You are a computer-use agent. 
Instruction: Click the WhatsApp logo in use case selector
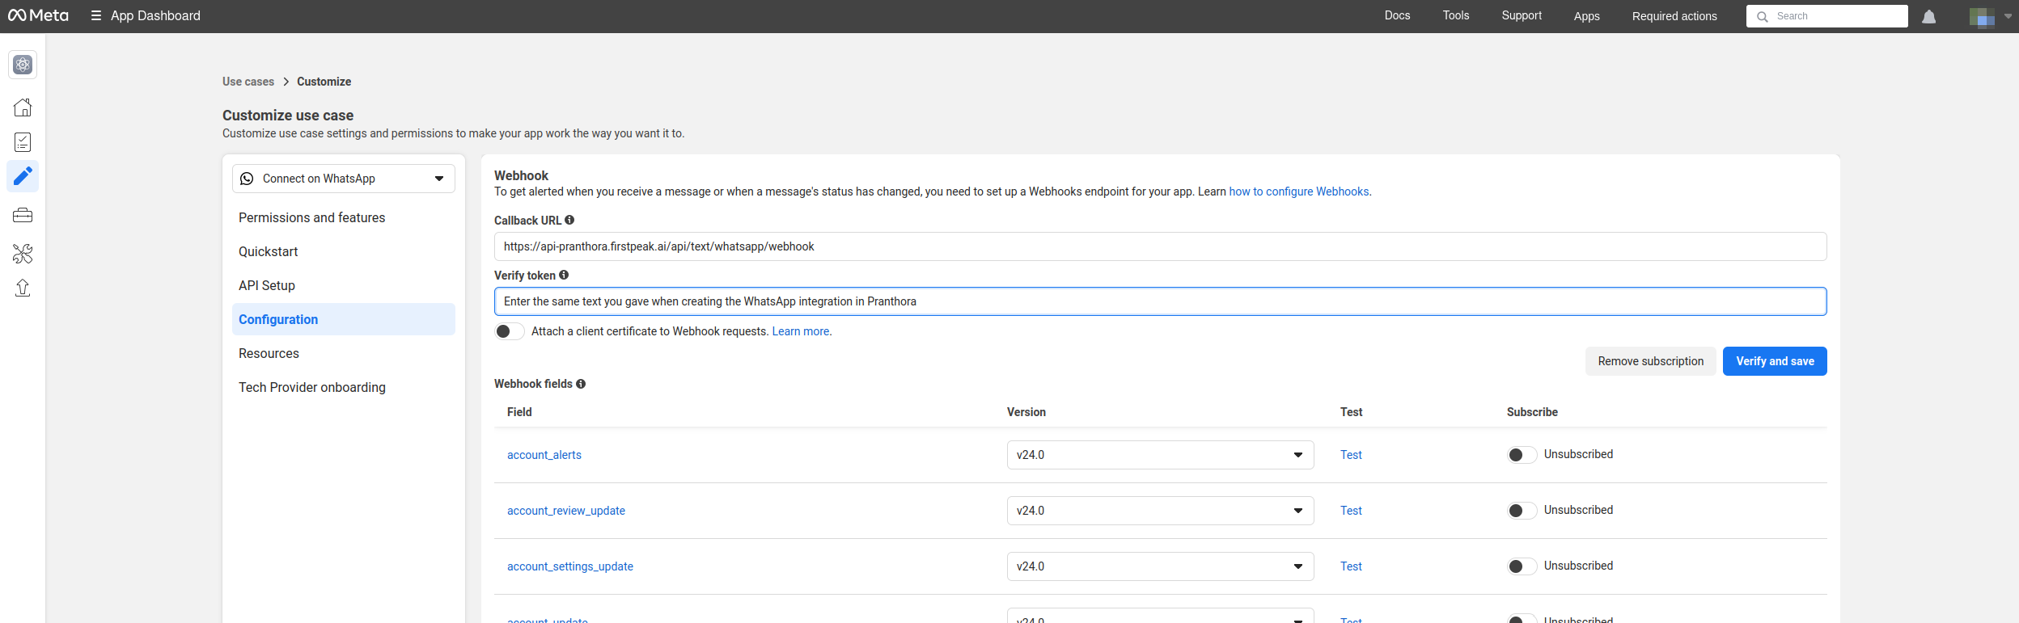(x=247, y=179)
